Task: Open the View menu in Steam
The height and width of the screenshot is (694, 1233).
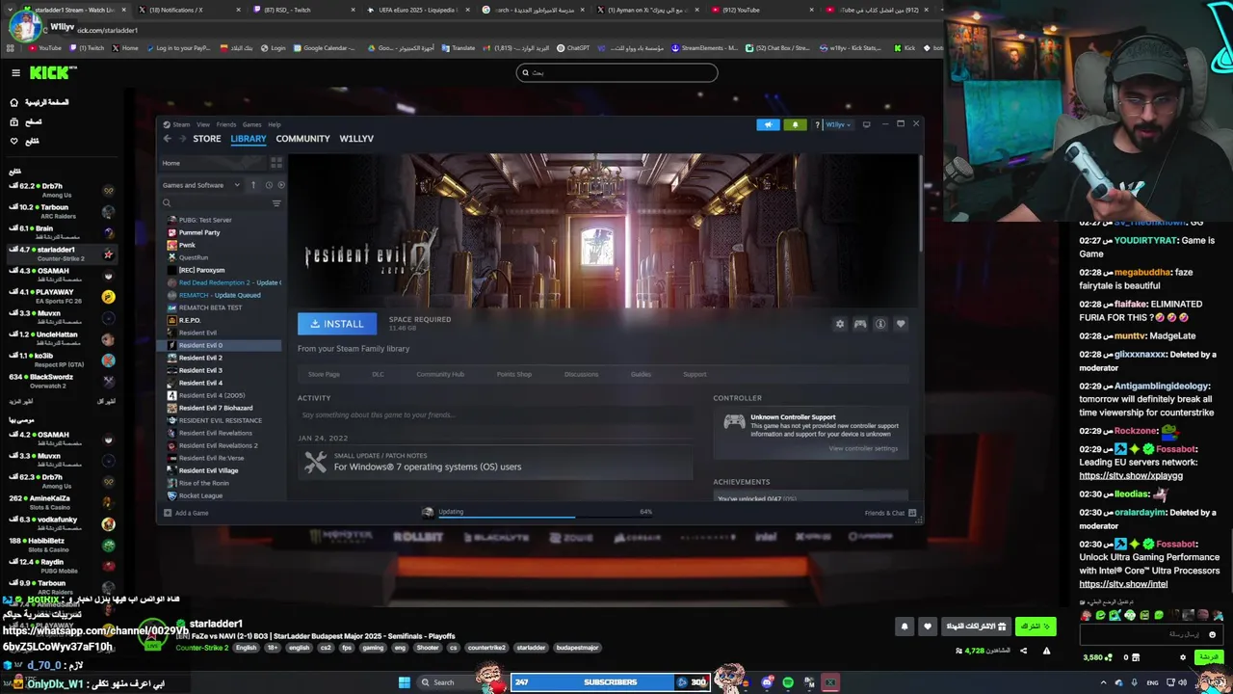Action: [203, 124]
